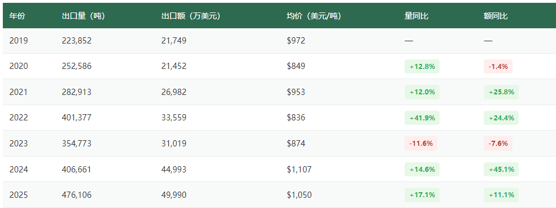Image resolution: width=556 pixels, height=208 pixels.
Task: Click the 2023 year cell
Action: pyautogui.click(x=19, y=144)
